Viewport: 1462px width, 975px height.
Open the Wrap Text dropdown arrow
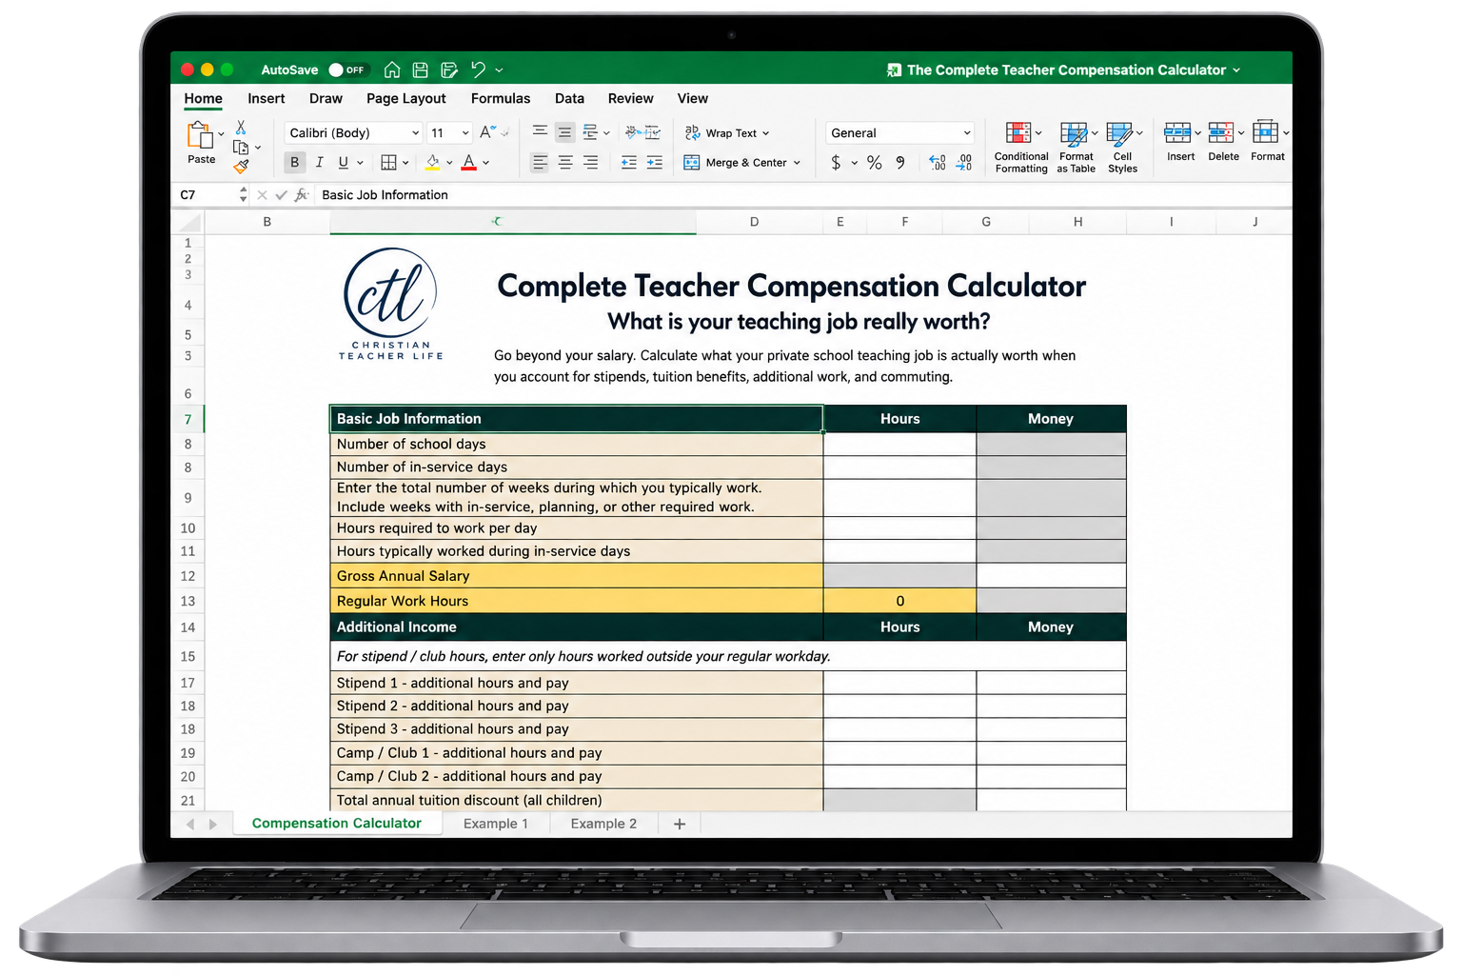pos(766,133)
